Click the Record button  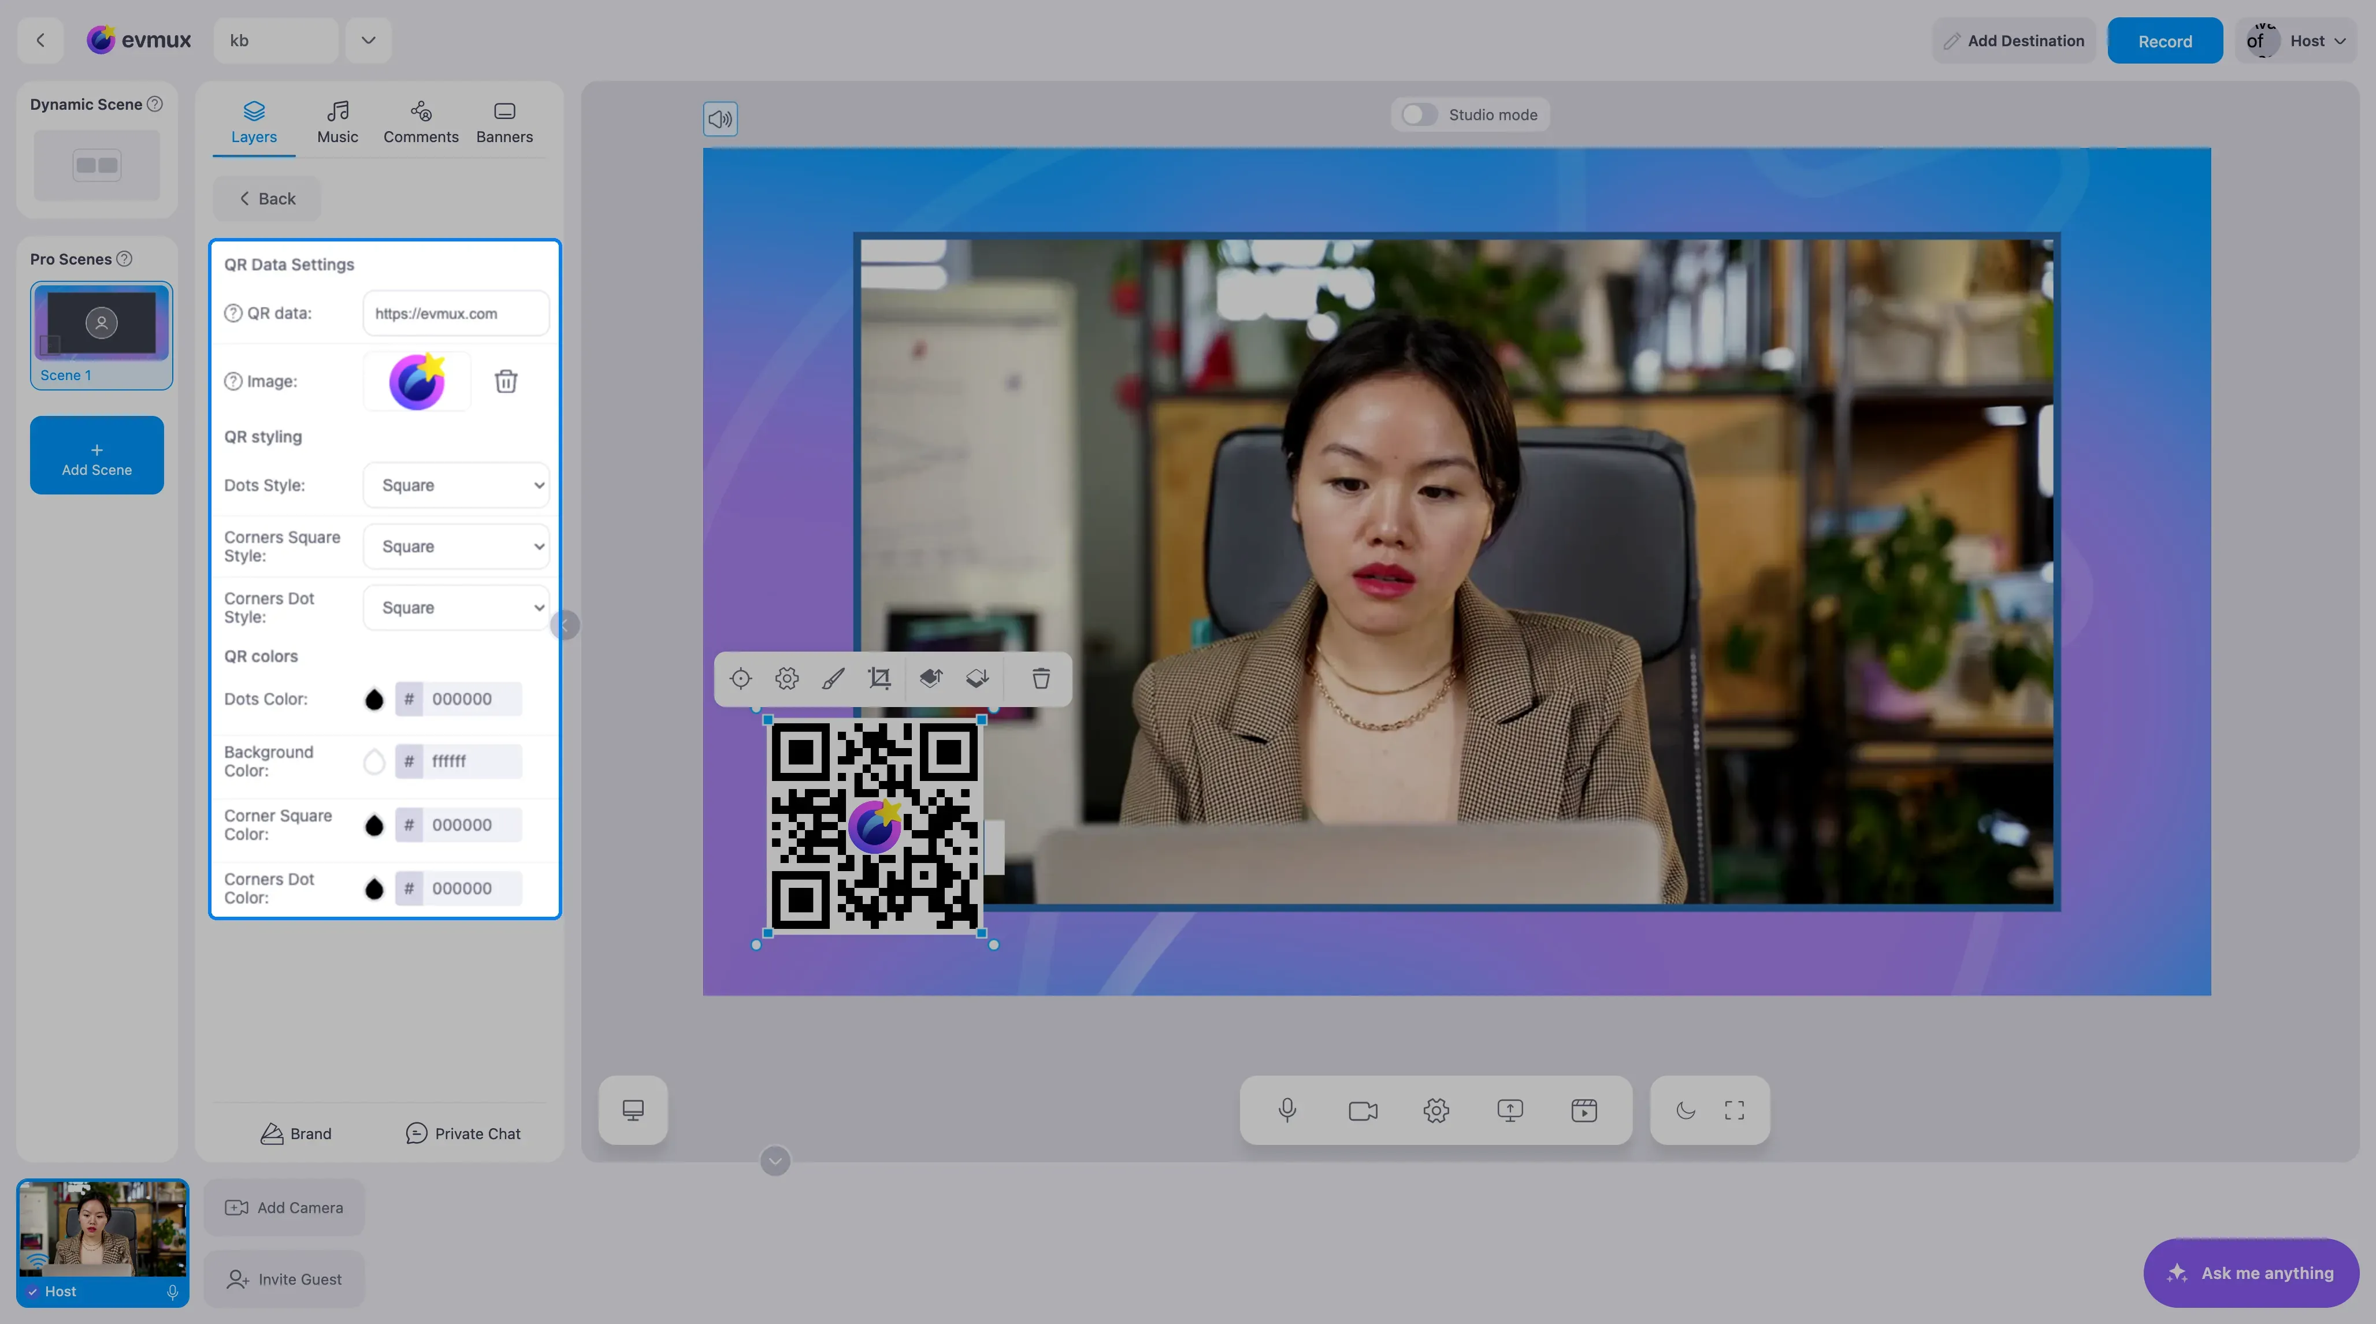(2165, 40)
